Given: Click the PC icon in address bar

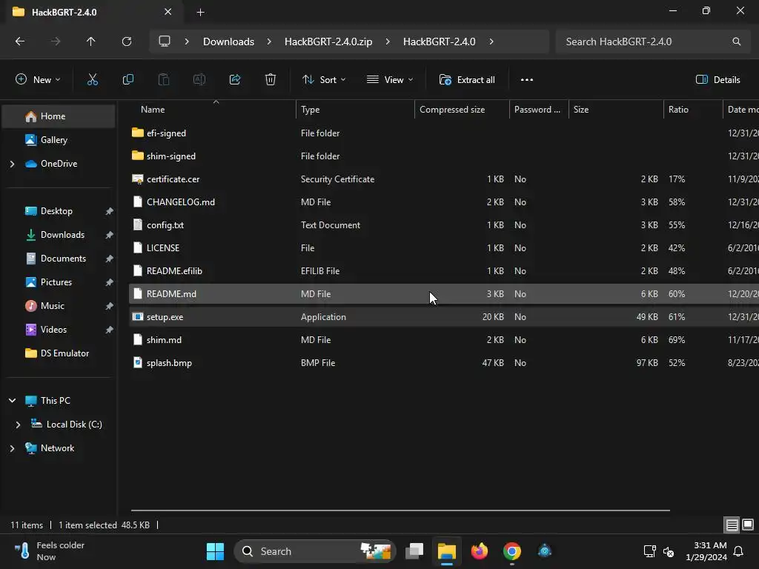Looking at the screenshot, I should click(x=165, y=41).
